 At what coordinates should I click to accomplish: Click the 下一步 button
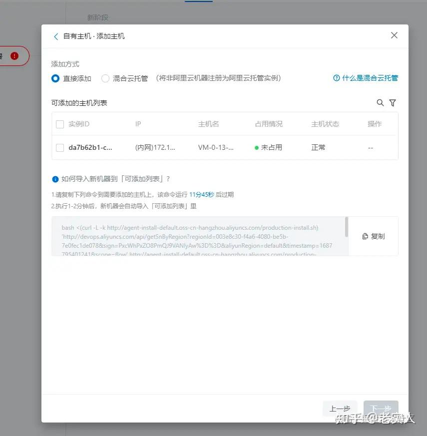(381, 408)
